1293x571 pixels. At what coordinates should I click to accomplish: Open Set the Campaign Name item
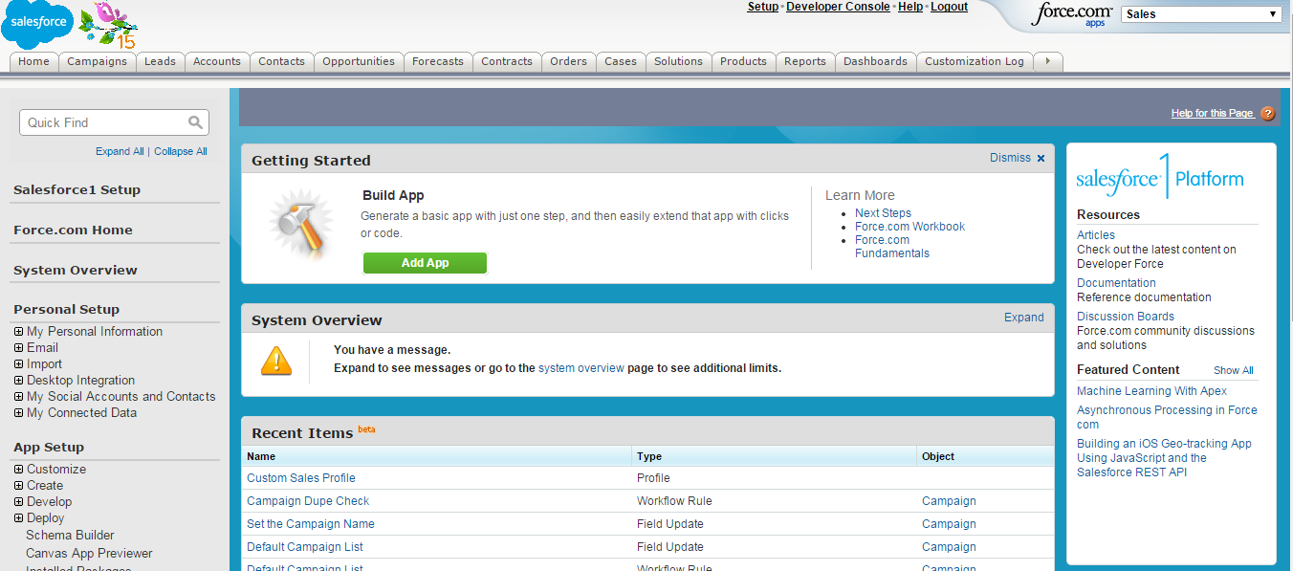(311, 524)
